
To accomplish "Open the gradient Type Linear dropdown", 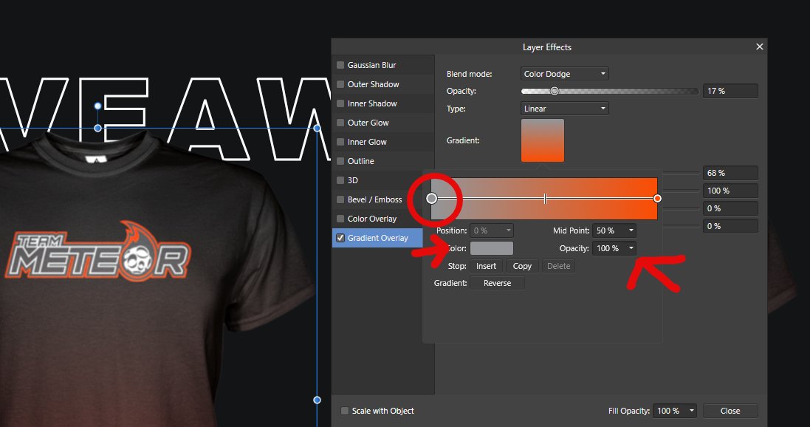I will [564, 109].
